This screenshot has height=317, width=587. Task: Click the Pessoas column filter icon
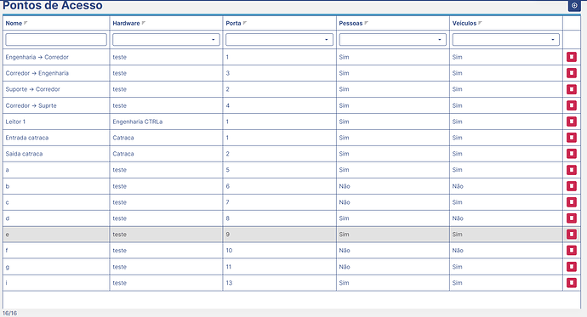[x=366, y=23]
